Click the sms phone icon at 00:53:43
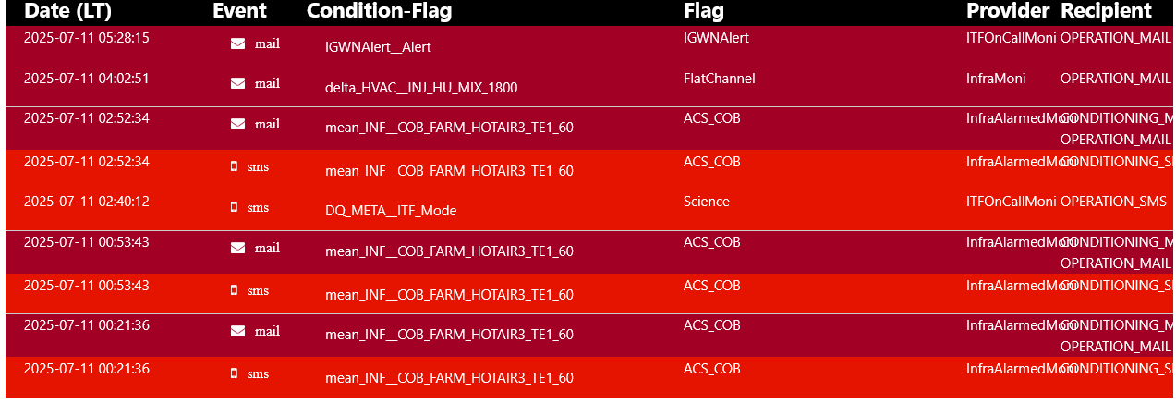 pyautogui.click(x=234, y=290)
